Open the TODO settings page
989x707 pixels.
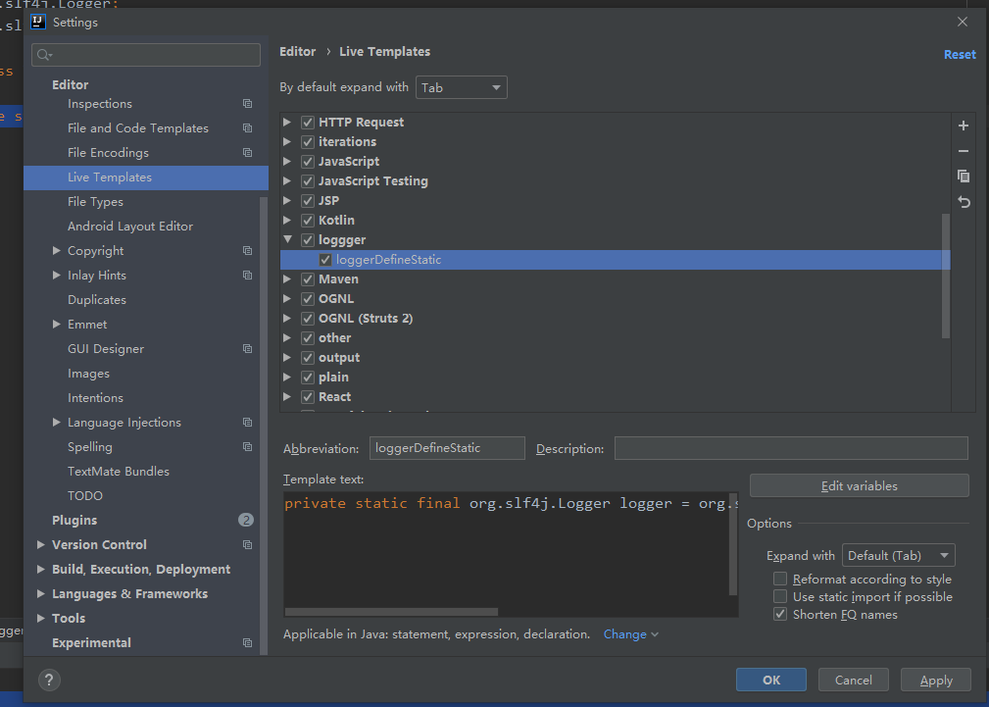(85, 496)
